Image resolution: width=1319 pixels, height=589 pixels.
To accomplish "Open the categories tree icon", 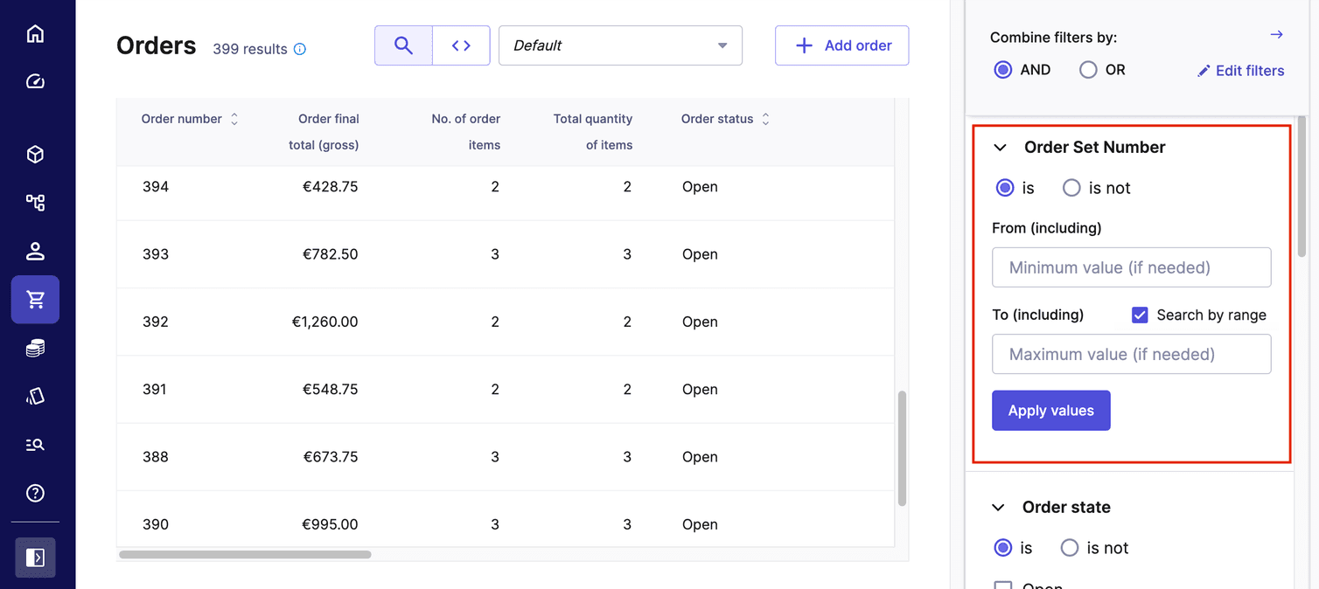I will [35, 203].
